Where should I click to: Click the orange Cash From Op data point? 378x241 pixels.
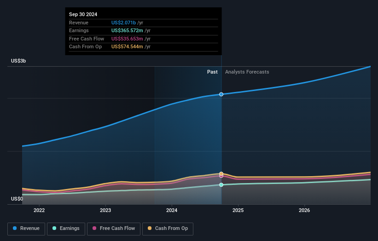[x=221, y=173]
